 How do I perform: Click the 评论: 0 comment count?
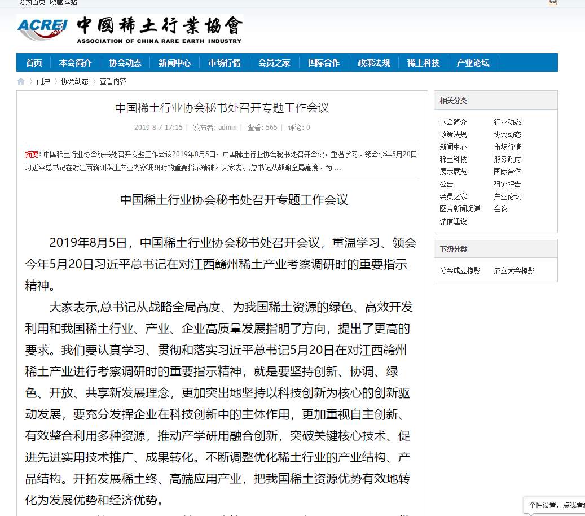pos(299,128)
